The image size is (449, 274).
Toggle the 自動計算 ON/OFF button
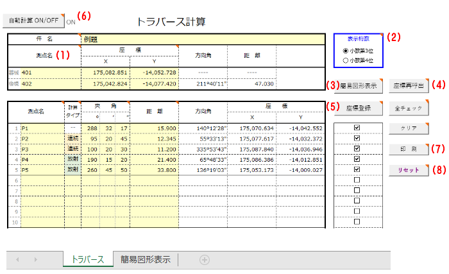point(33,20)
